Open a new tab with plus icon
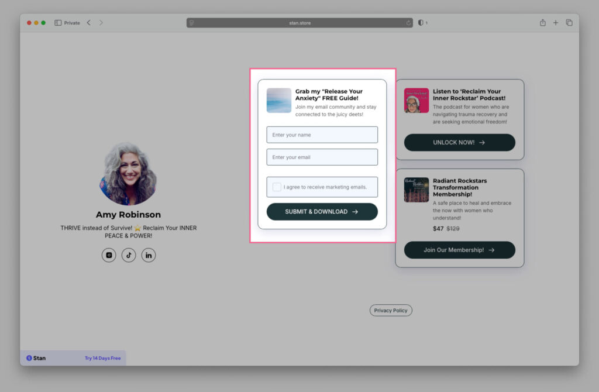Image resolution: width=599 pixels, height=392 pixels. tap(556, 23)
